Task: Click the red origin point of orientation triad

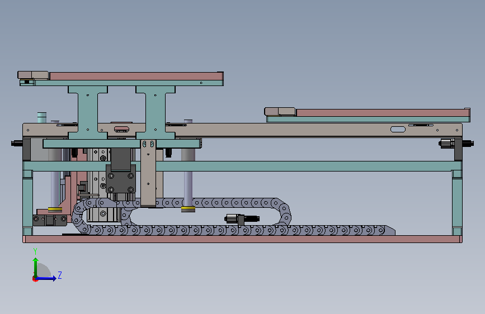Action: click(x=35, y=279)
